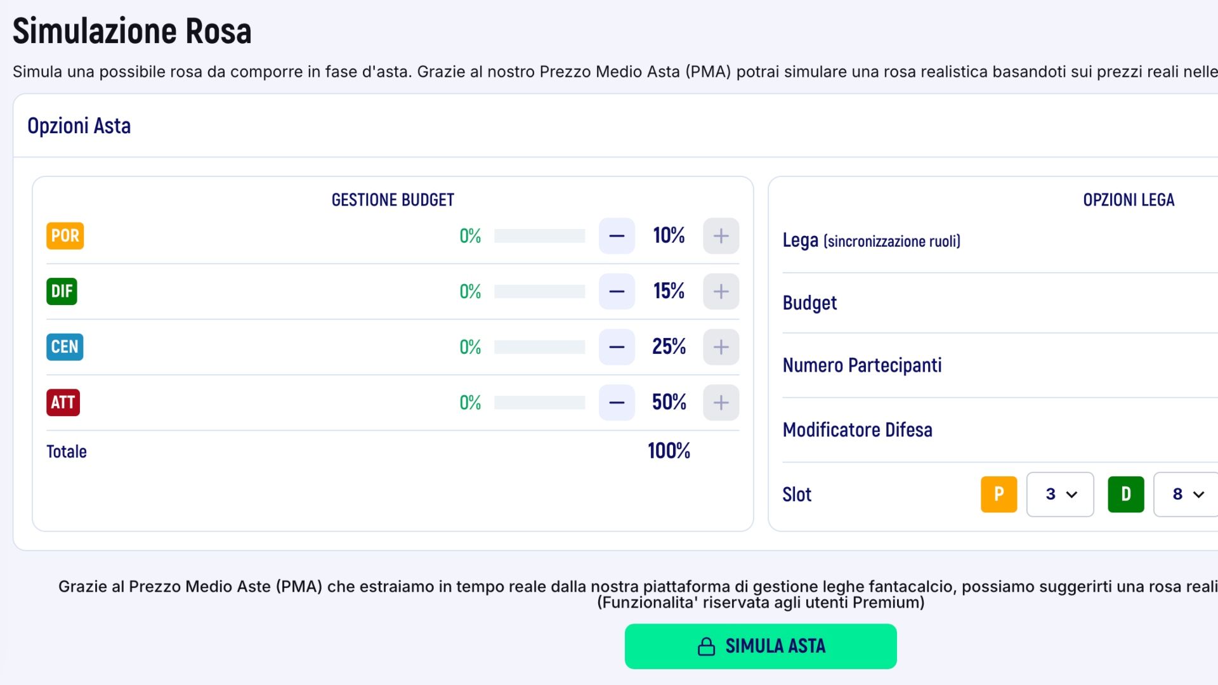This screenshot has width=1218, height=685.
Task: Increase the ATT budget percentage
Action: coord(721,403)
